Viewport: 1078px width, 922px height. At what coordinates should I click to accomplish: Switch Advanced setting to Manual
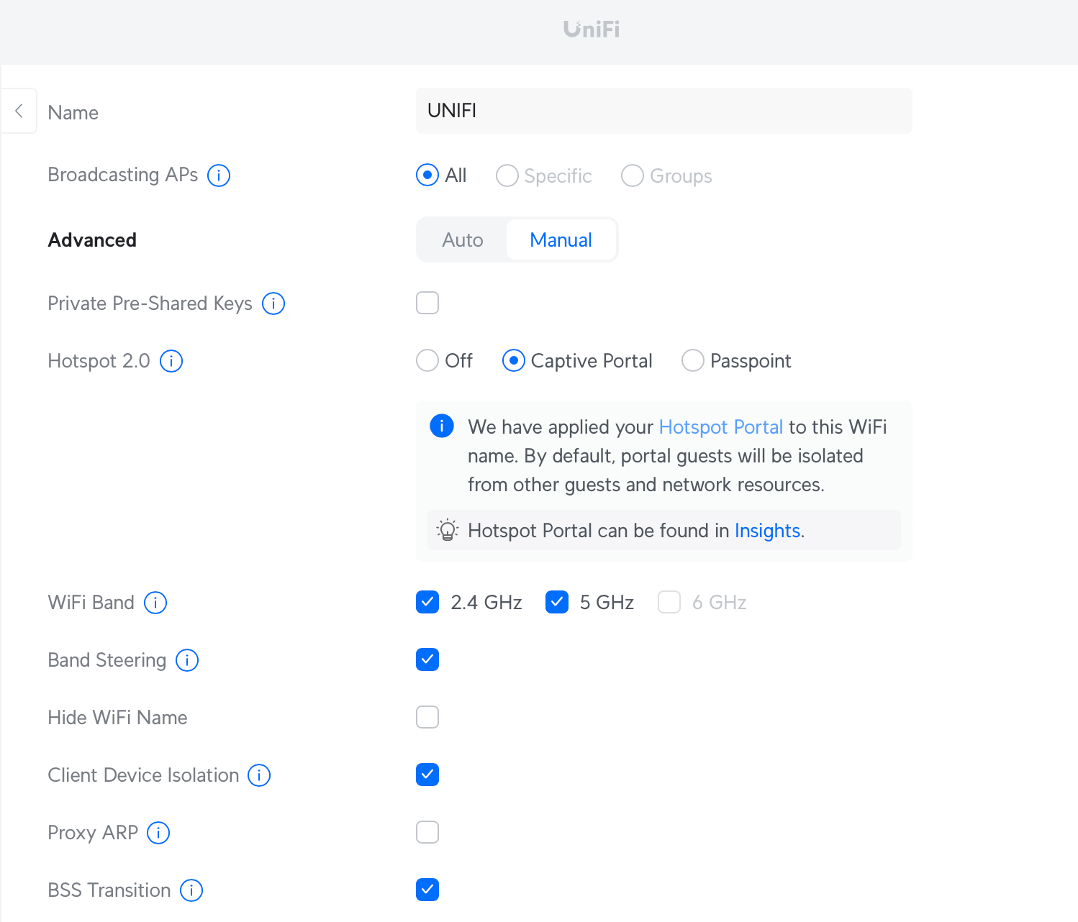[x=561, y=240]
